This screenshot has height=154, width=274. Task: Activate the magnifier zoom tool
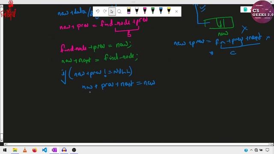[119, 12]
